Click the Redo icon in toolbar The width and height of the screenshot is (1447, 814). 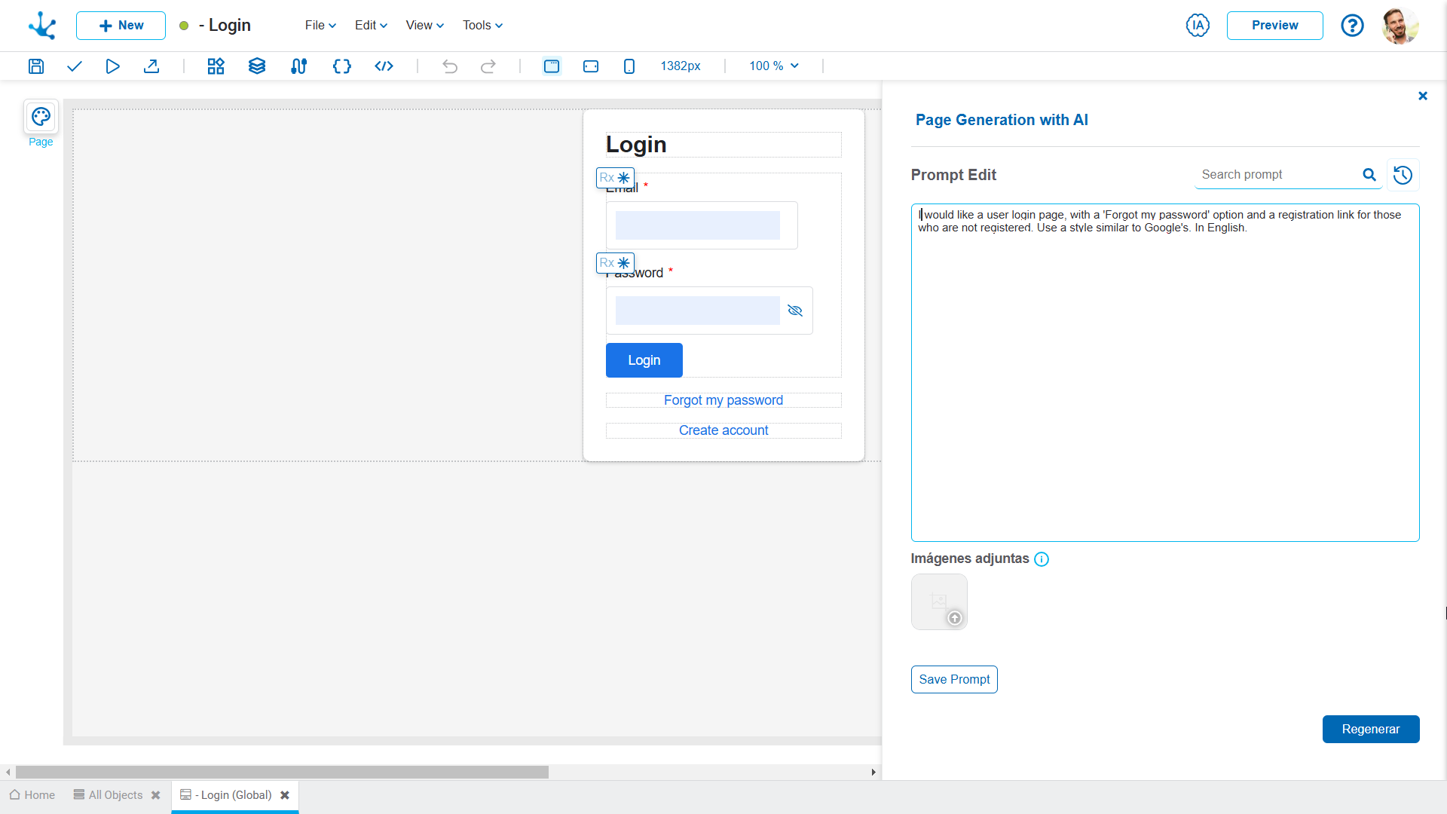click(x=489, y=66)
